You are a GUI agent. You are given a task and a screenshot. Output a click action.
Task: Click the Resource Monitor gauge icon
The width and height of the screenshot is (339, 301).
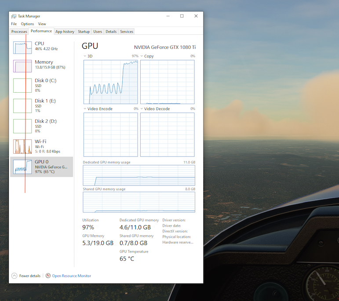pyautogui.click(x=48, y=276)
